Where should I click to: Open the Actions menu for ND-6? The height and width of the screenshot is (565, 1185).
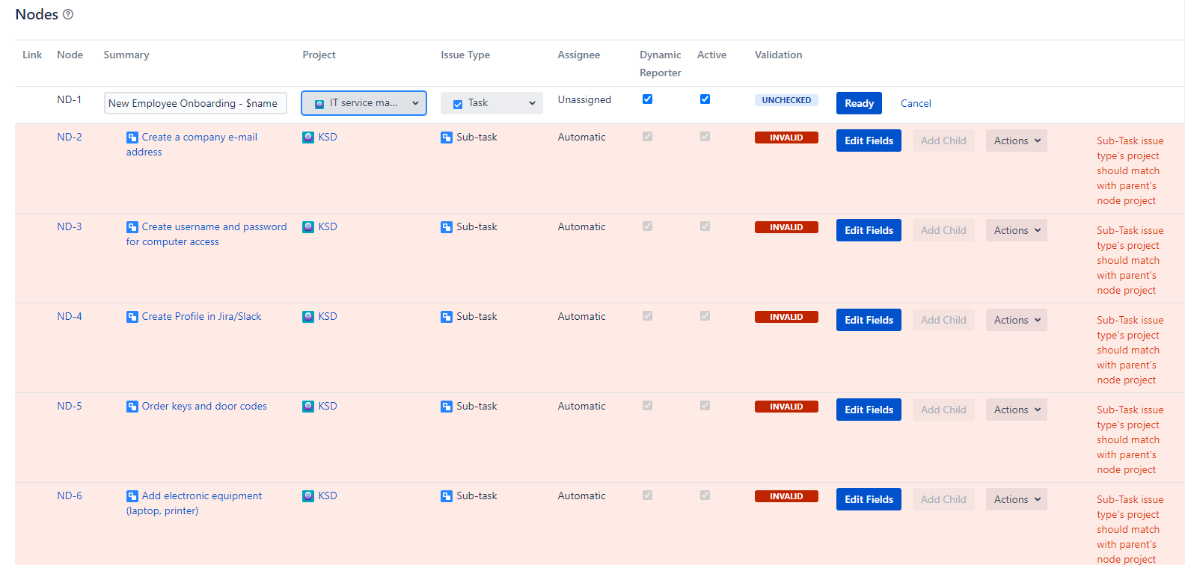tap(1016, 499)
